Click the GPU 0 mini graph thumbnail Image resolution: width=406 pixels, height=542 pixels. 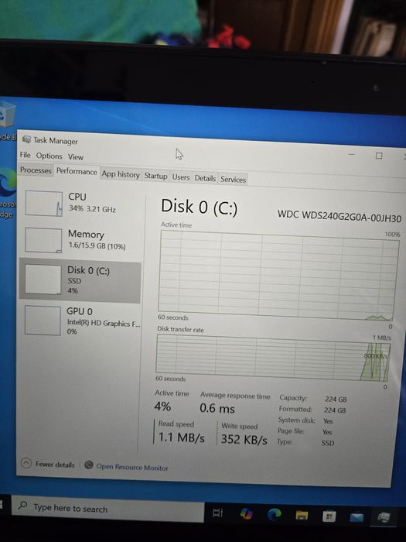coord(43,321)
